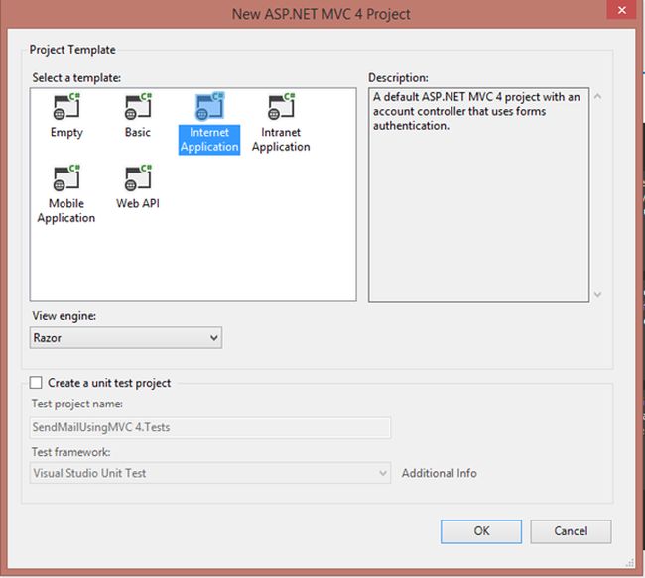Click the 'View engine:' label
Viewport: 645px width, 578px height.
tap(64, 315)
